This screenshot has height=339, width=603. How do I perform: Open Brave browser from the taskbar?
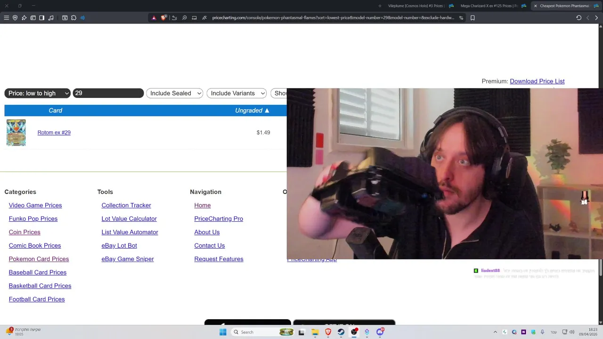coord(328,332)
